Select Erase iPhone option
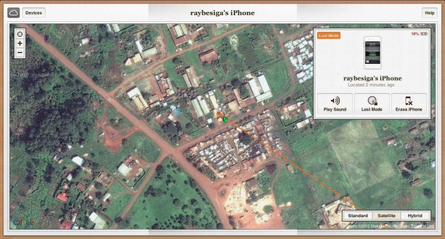445x239 pixels. click(409, 104)
